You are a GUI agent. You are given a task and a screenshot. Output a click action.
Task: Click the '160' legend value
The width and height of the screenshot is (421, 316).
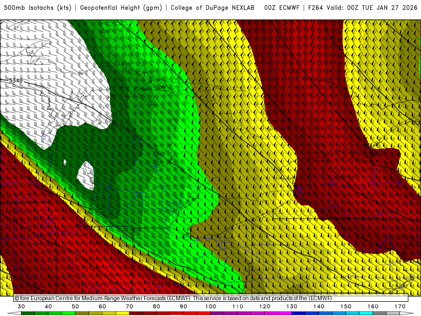pyautogui.click(x=373, y=307)
